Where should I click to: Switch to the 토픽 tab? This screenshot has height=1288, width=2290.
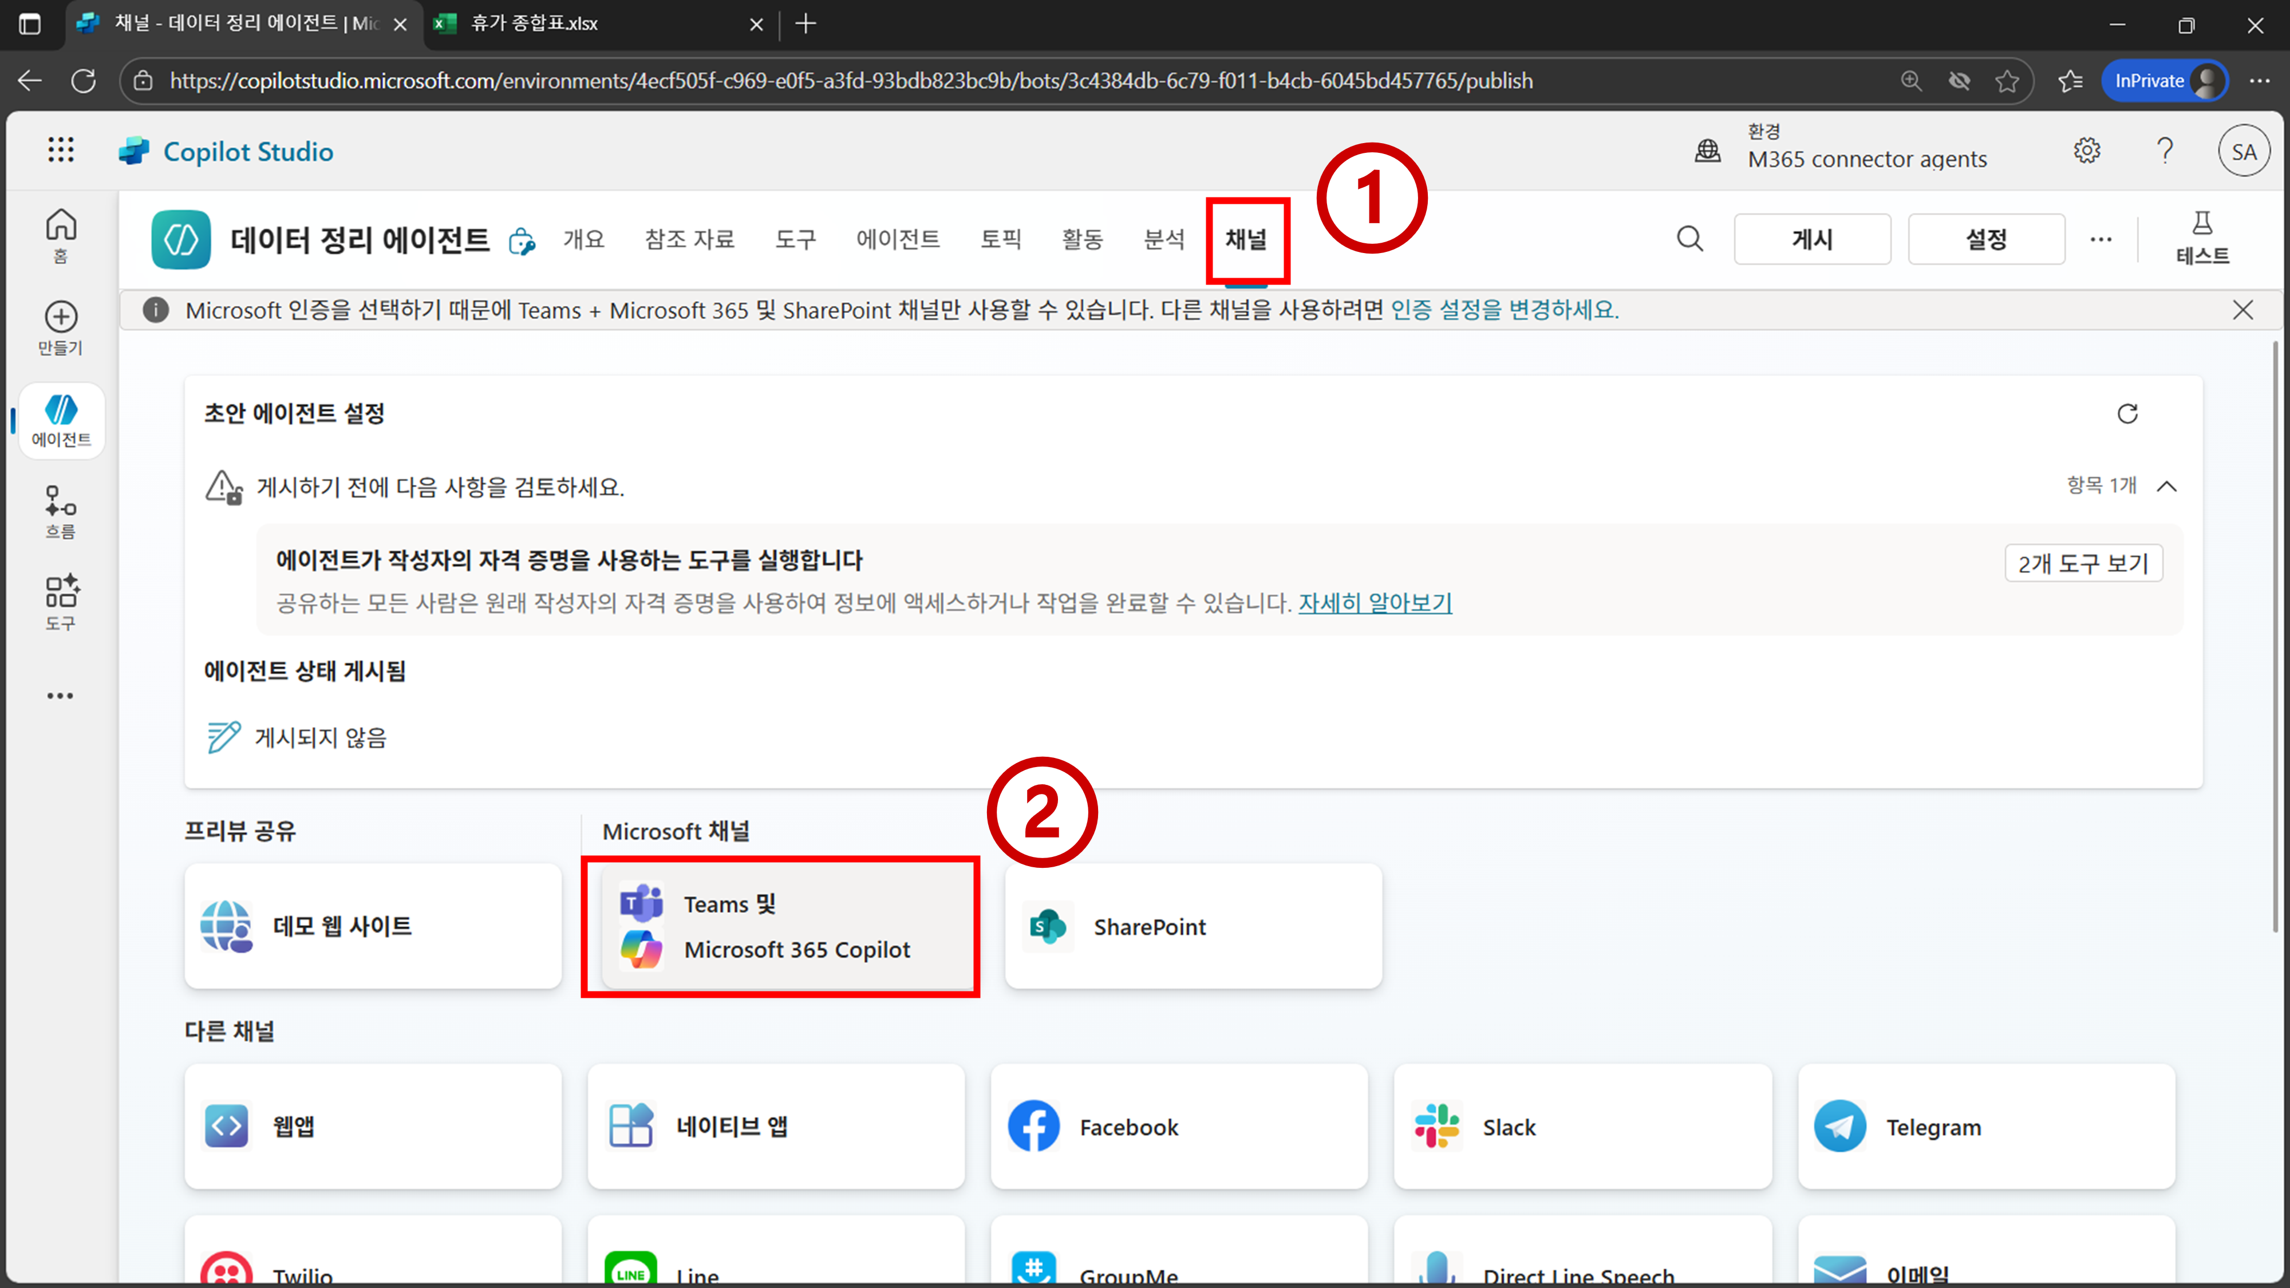pyautogui.click(x=1000, y=239)
